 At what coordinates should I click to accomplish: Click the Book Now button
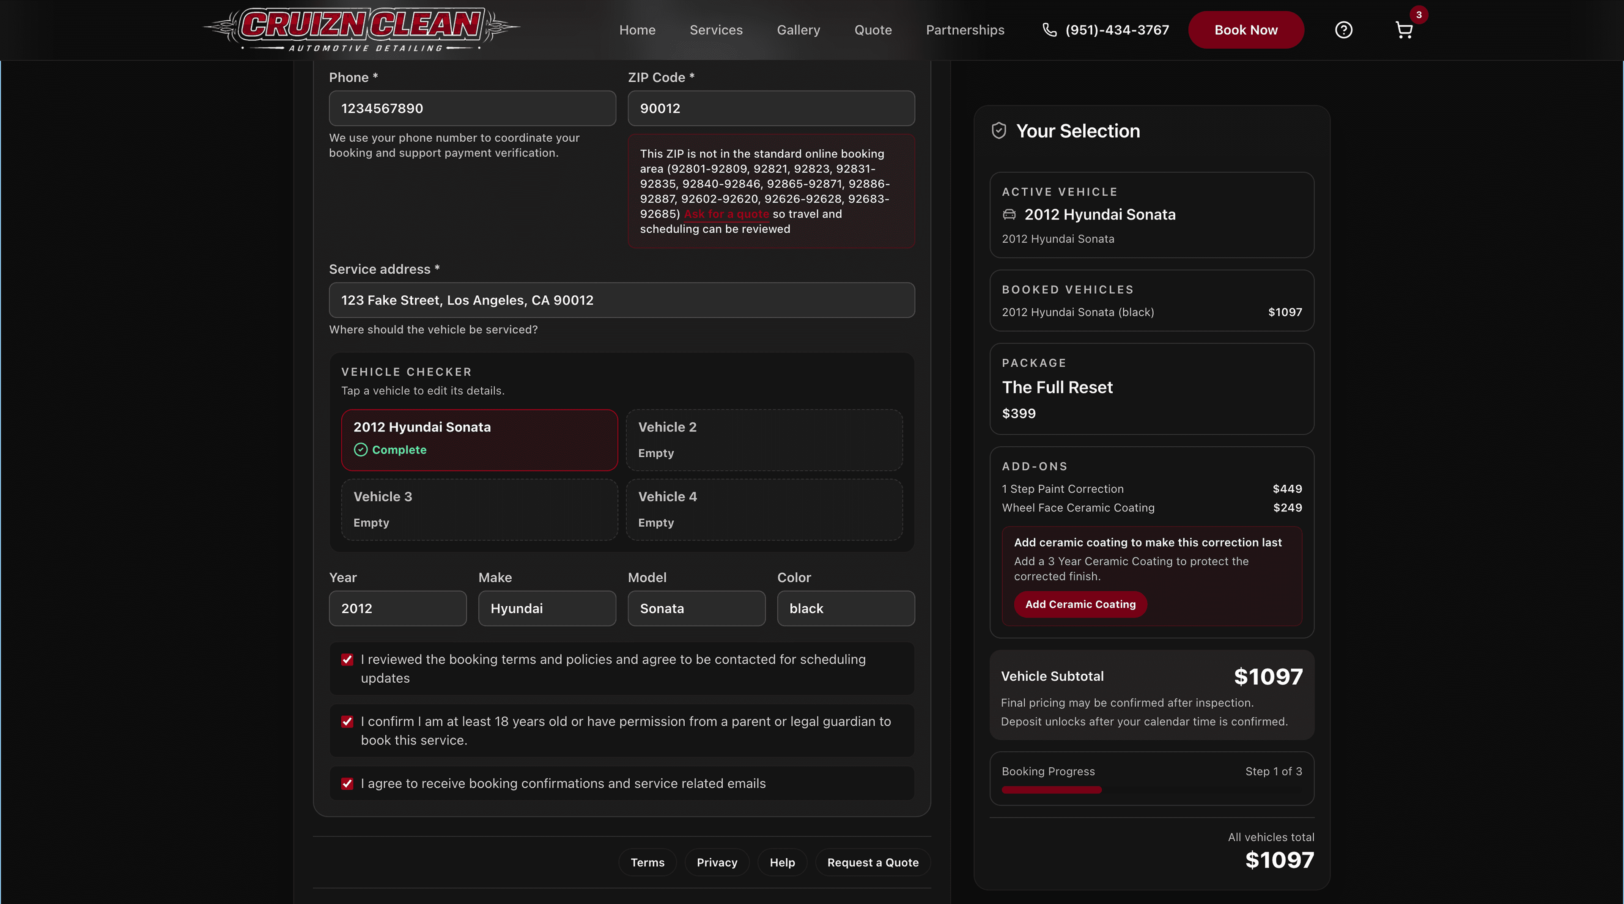1246,30
